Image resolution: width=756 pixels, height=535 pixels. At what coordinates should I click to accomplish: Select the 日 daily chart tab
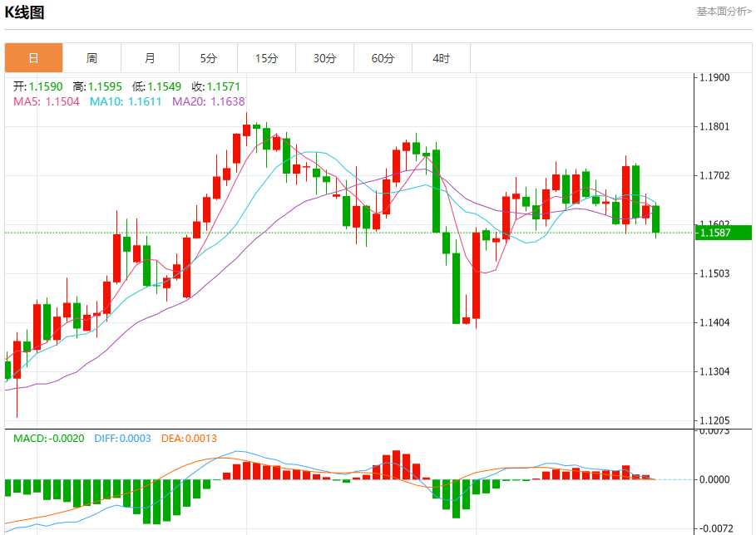[34, 58]
